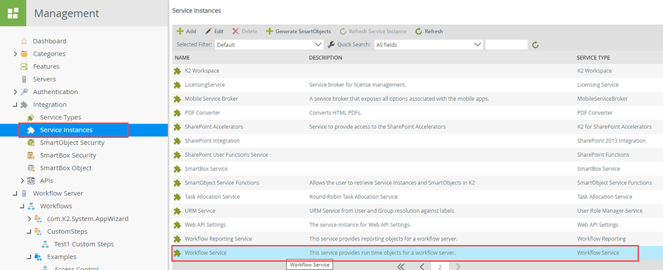
Task: Open the Quick Search fields dropdown
Action: 429,45
